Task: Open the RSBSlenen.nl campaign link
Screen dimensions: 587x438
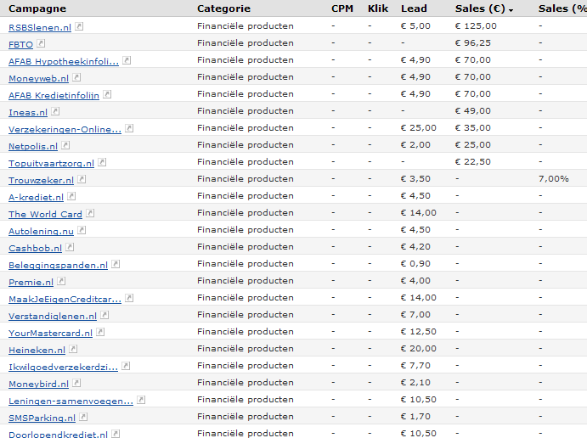Action: (40, 28)
